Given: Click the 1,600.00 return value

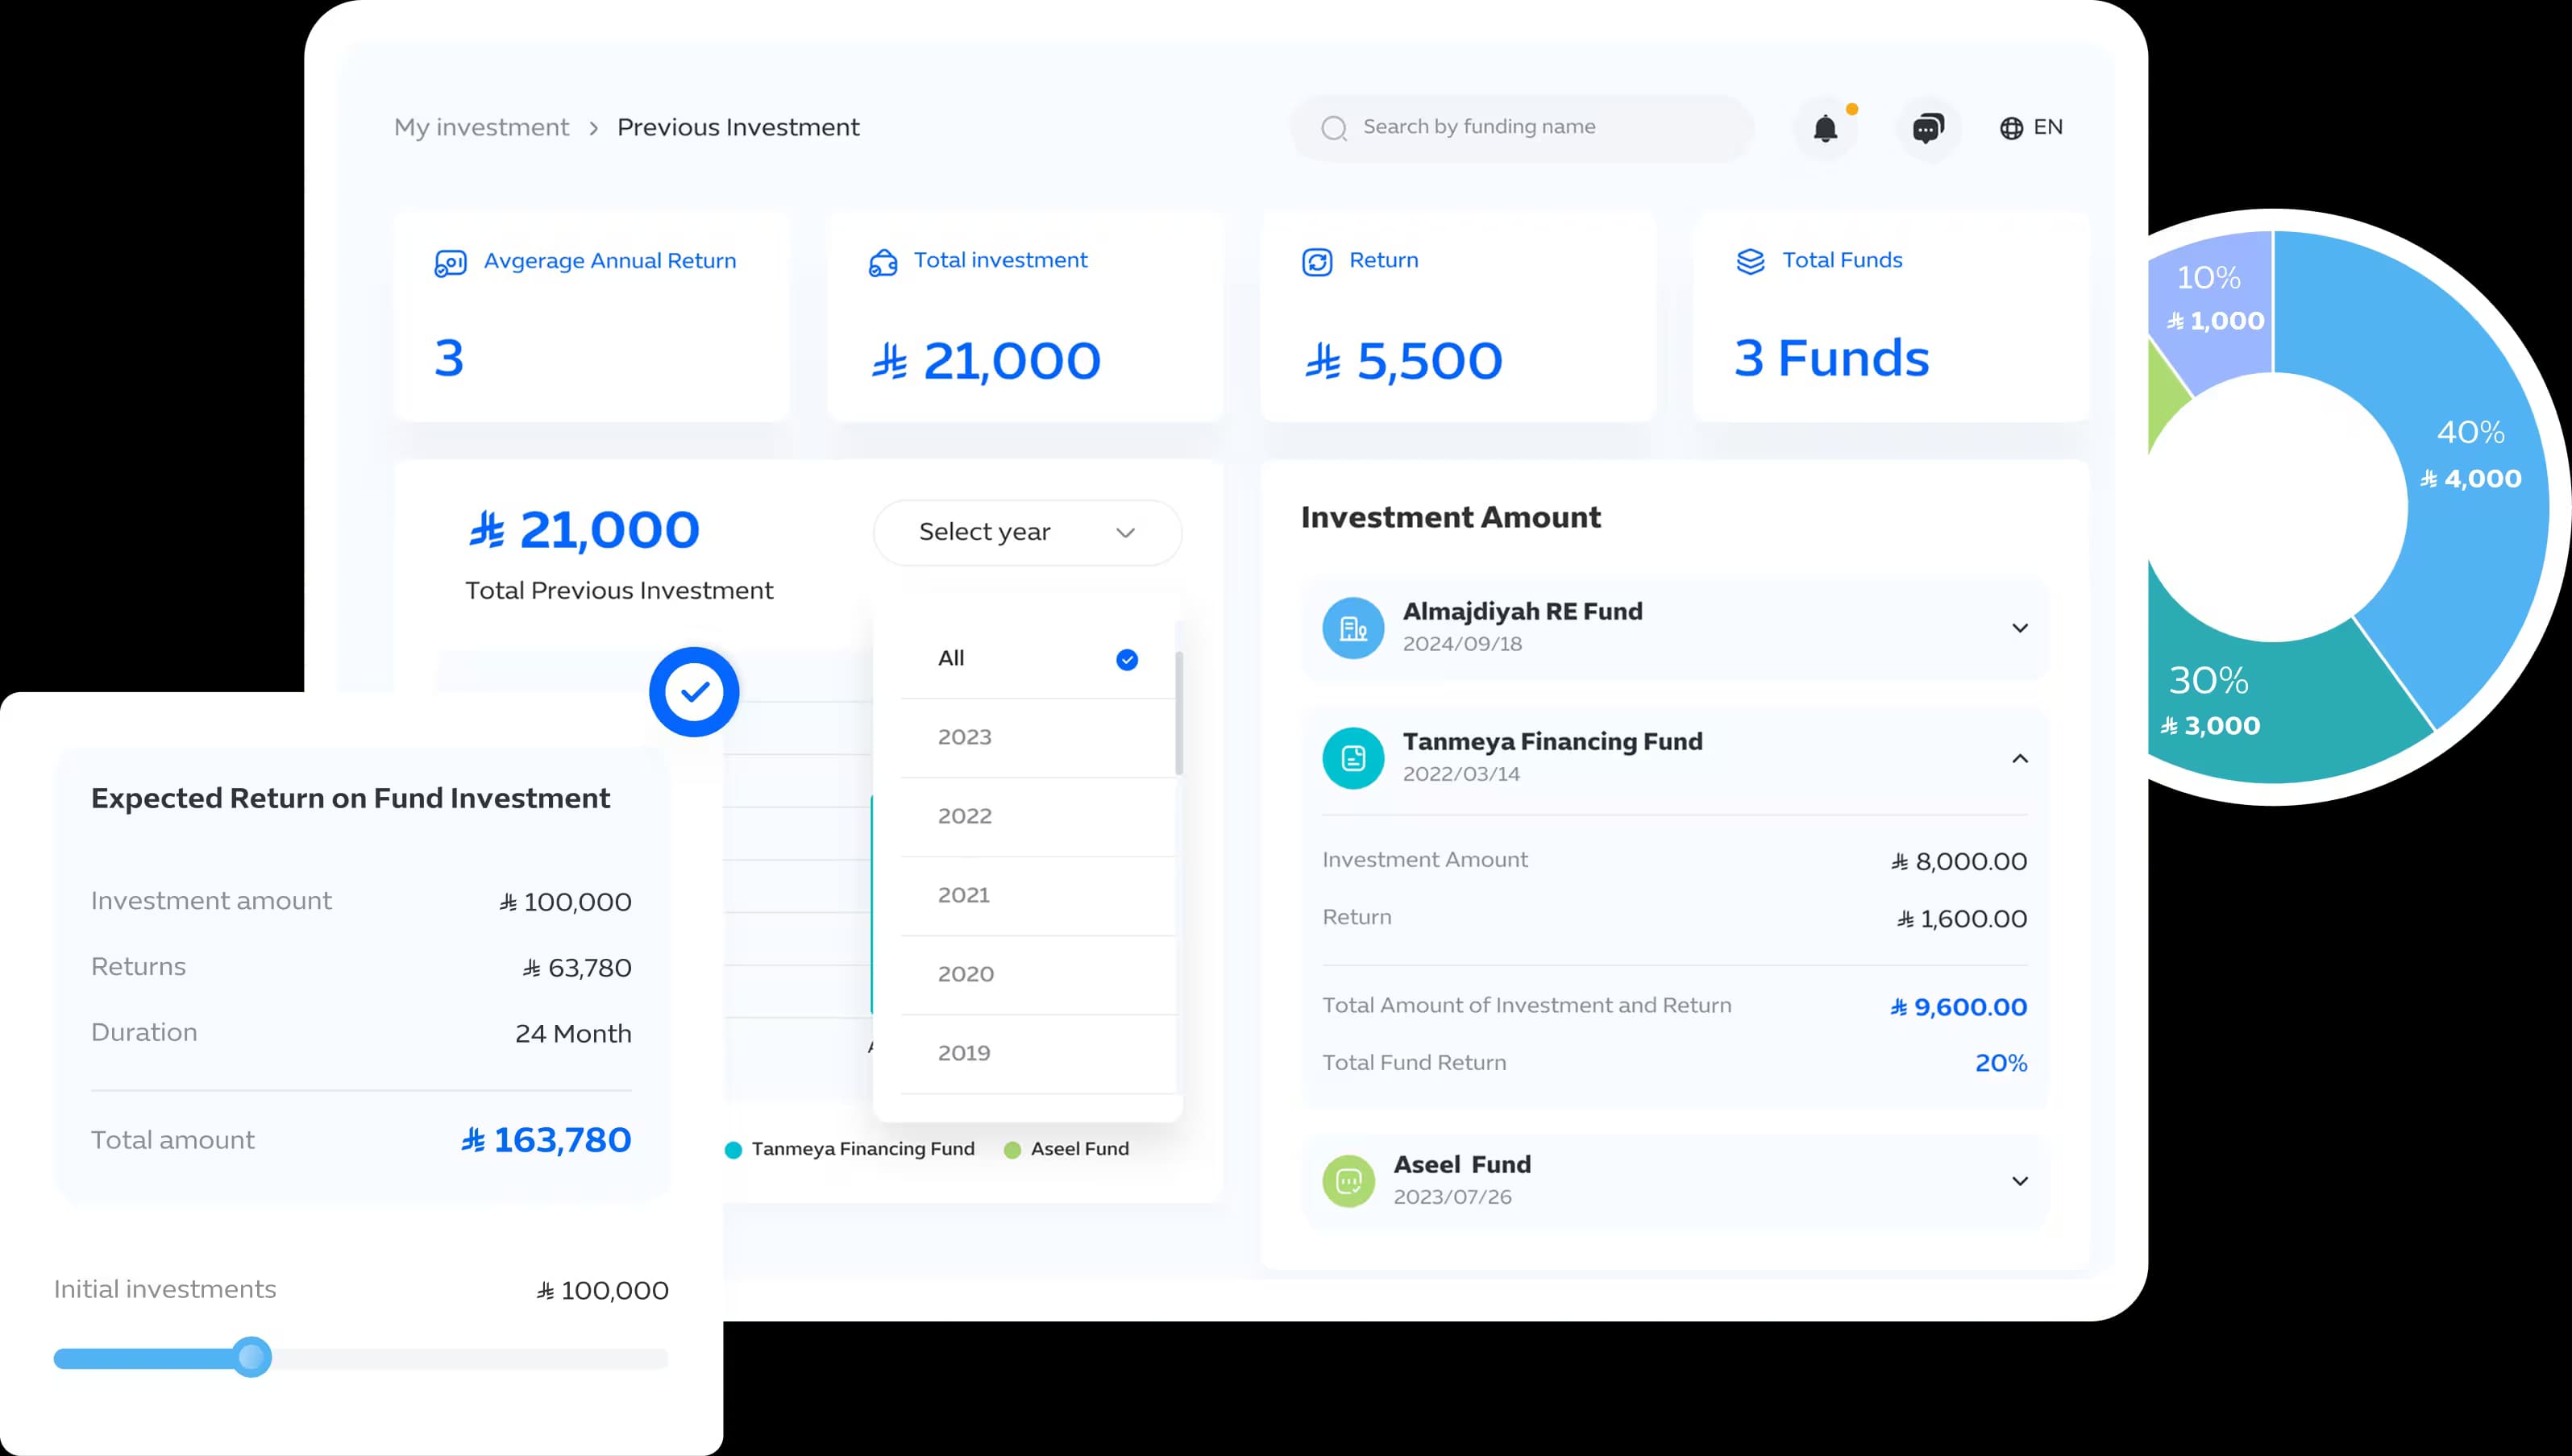Looking at the screenshot, I should click(x=1962, y=919).
